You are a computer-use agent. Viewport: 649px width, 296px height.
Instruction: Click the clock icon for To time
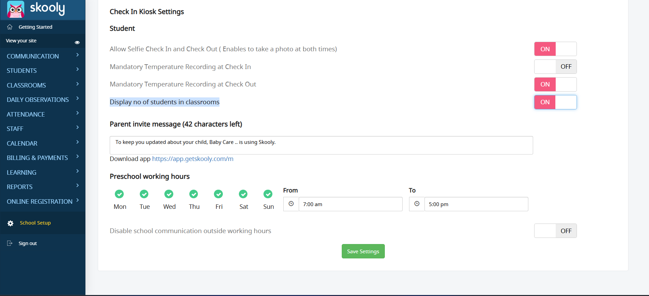[x=417, y=204]
